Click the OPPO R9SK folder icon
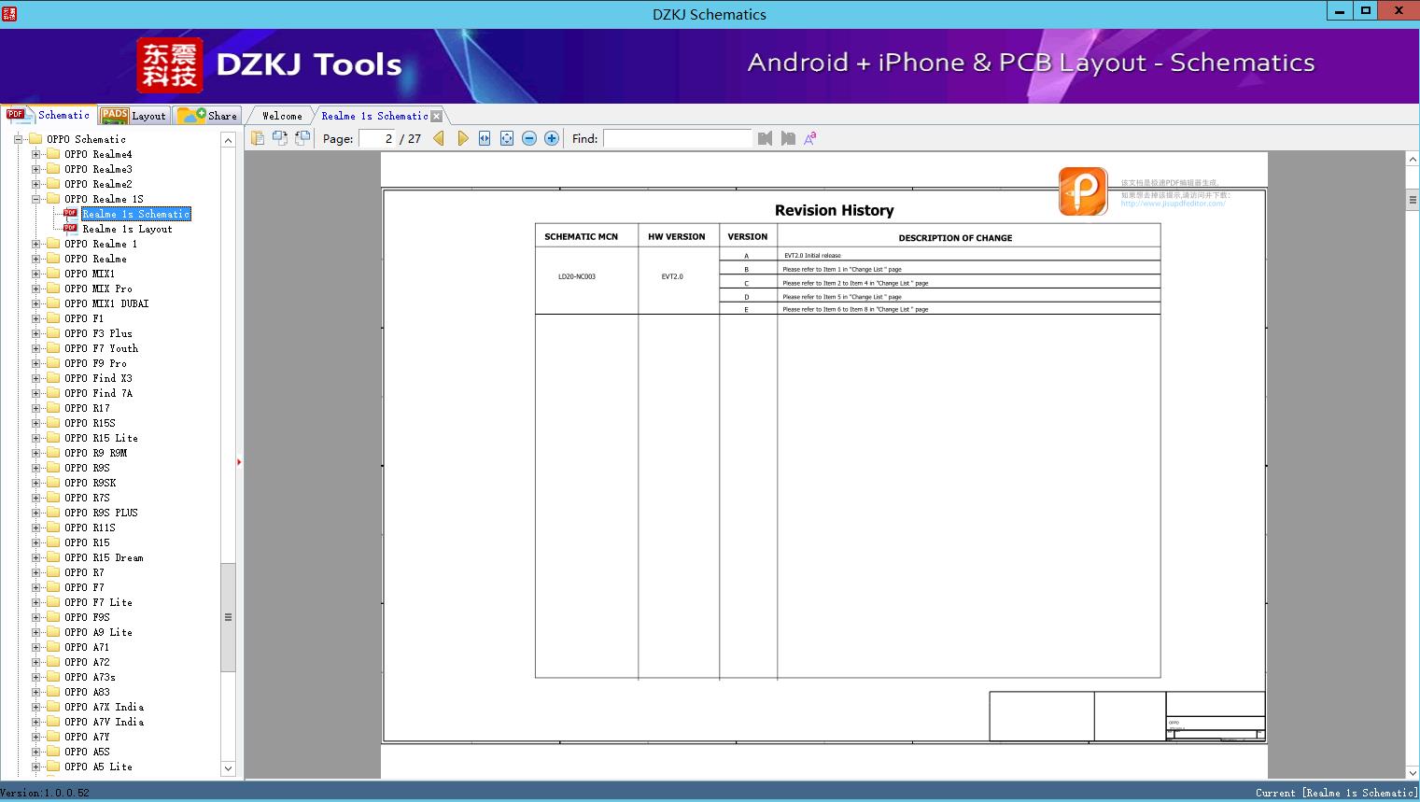The image size is (1420, 802). [53, 483]
